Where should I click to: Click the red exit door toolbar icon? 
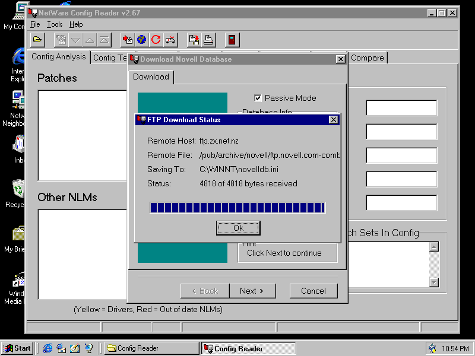(232, 40)
